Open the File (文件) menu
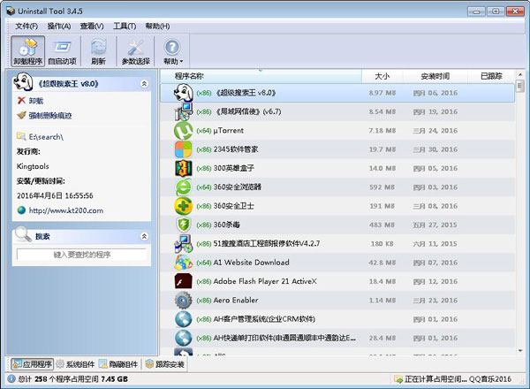This screenshot has width=530, height=389. (x=26, y=26)
